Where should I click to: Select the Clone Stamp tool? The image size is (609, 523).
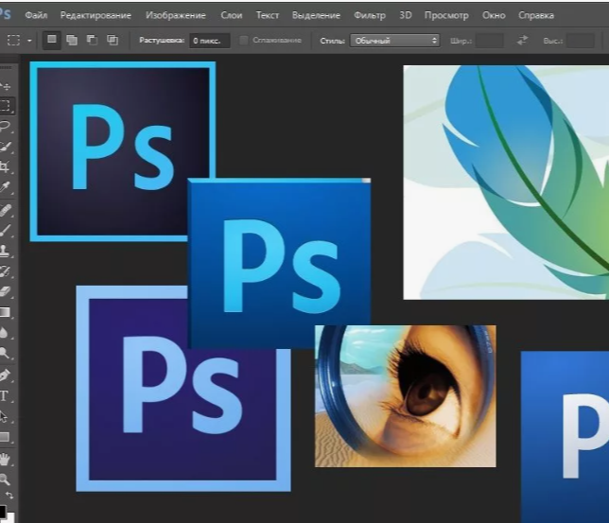pos(6,251)
